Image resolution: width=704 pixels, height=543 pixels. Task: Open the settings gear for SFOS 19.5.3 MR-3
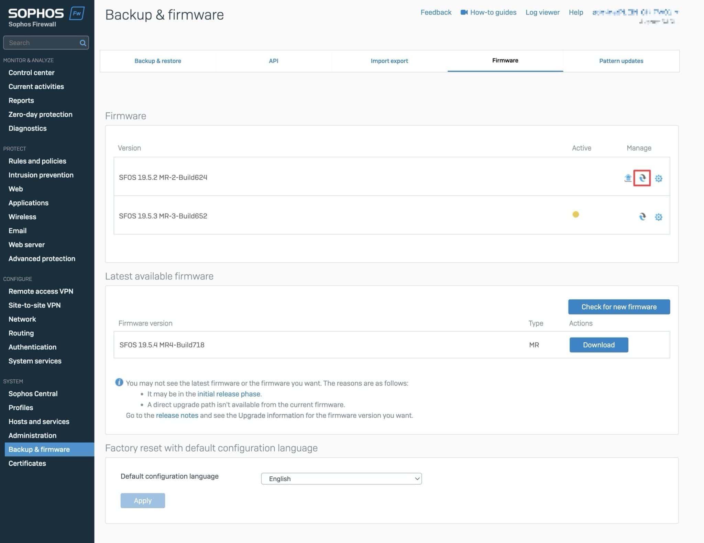coord(659,217)
